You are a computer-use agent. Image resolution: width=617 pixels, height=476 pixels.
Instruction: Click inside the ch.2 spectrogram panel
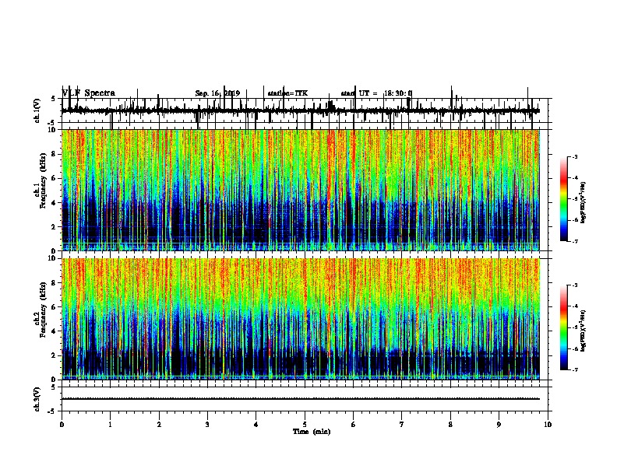(301, 319)
